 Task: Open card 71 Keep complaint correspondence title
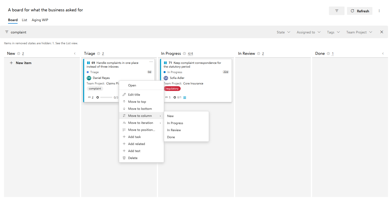192,65
